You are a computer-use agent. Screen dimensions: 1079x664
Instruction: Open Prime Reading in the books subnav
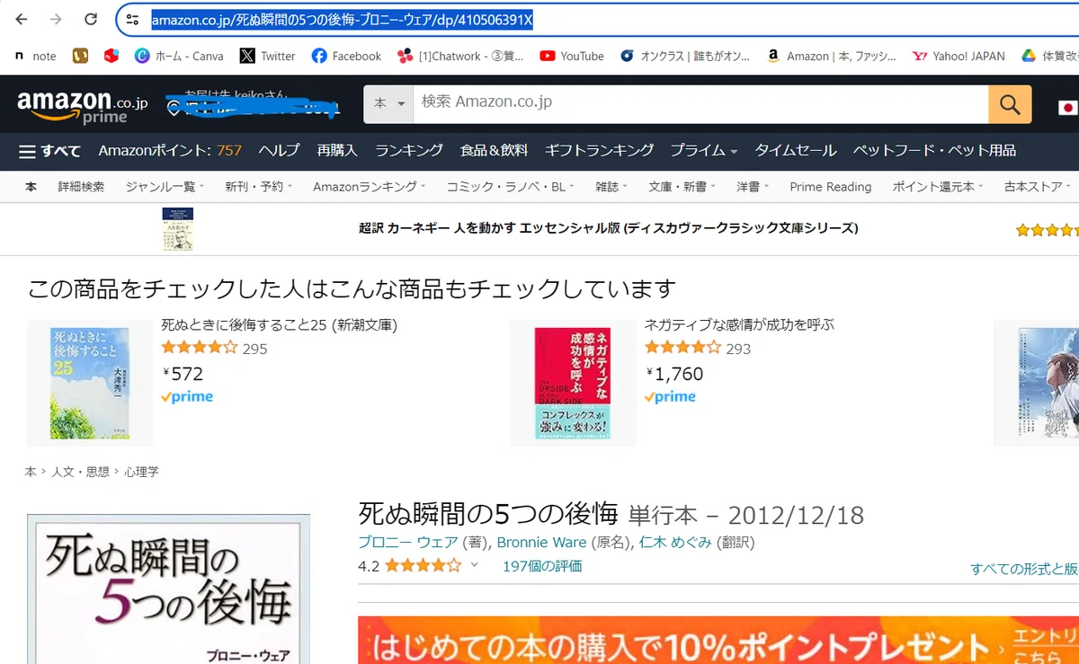coord(831,187)
